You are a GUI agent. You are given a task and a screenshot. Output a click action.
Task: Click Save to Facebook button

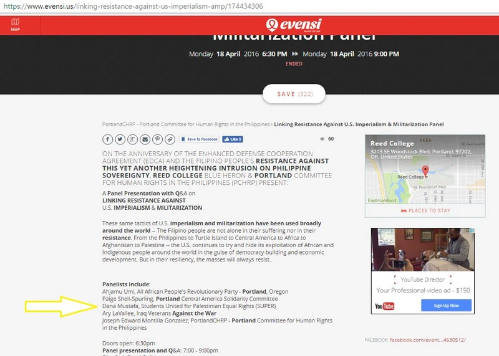pyautogui.click(x=199, y=139)
